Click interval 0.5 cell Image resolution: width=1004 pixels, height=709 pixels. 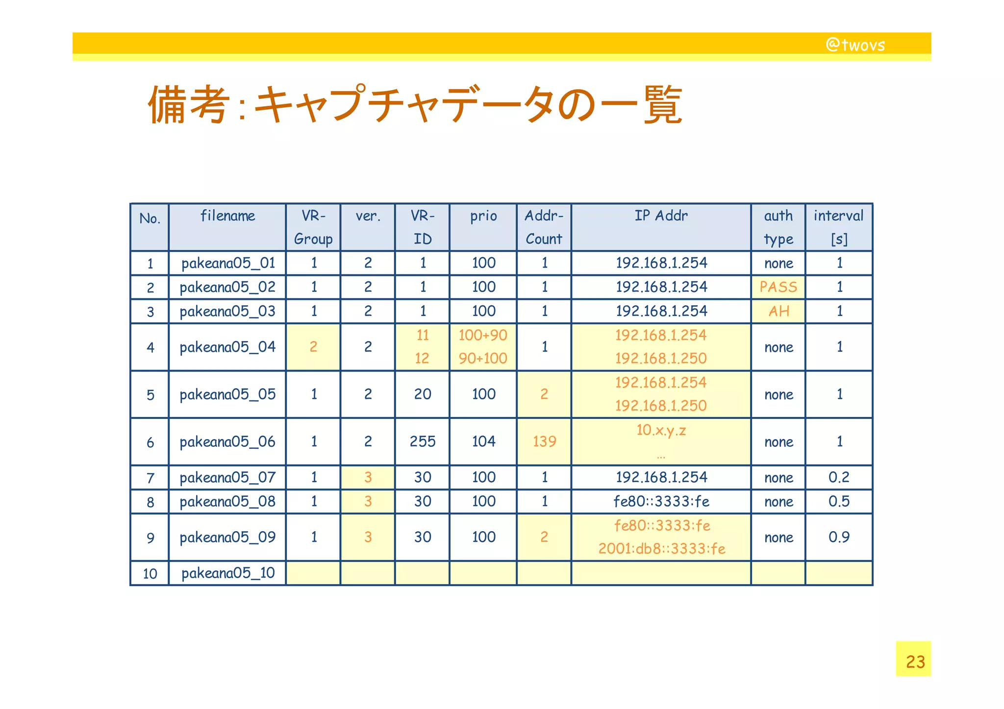[839, 501]
